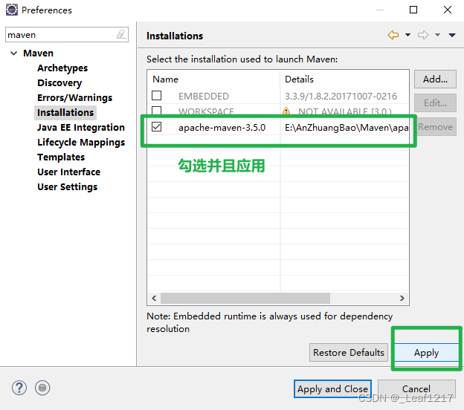Select the EMBEDDED row name

pos(204,97)
